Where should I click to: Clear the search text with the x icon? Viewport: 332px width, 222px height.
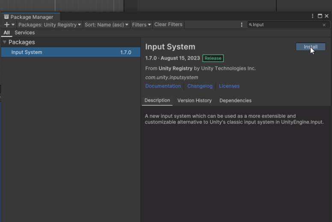click(324, 25)
